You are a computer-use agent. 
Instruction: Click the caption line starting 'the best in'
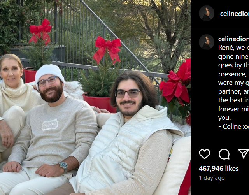coord(233,100)
